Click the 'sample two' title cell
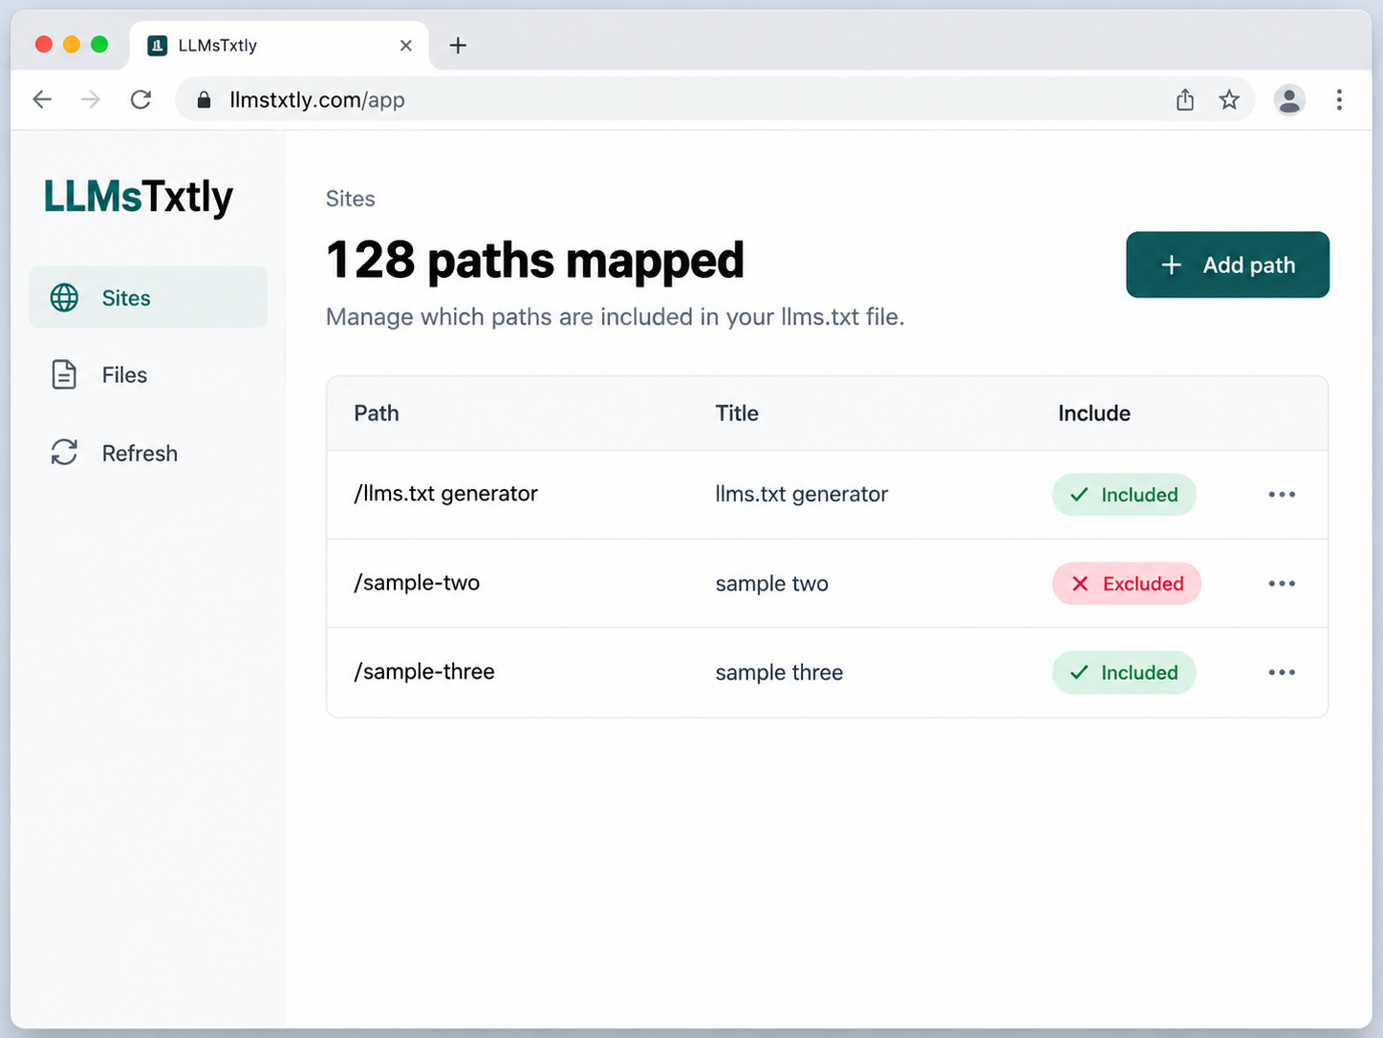 pos(772,583)
